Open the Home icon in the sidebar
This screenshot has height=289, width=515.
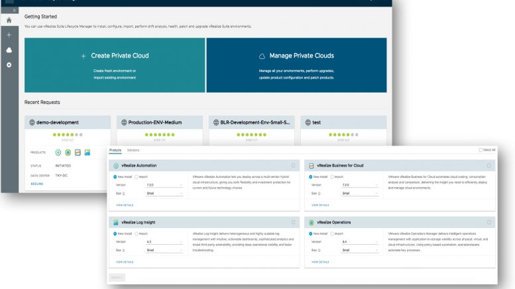pos(9,21)
